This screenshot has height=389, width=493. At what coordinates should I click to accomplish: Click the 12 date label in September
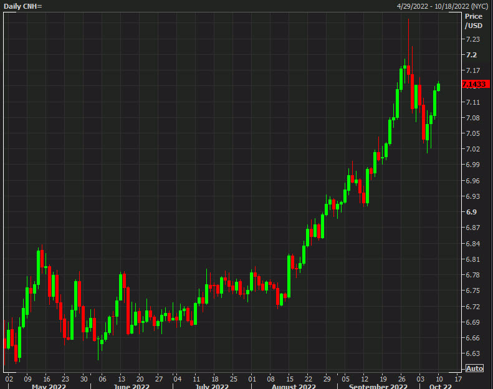(365, 379)
